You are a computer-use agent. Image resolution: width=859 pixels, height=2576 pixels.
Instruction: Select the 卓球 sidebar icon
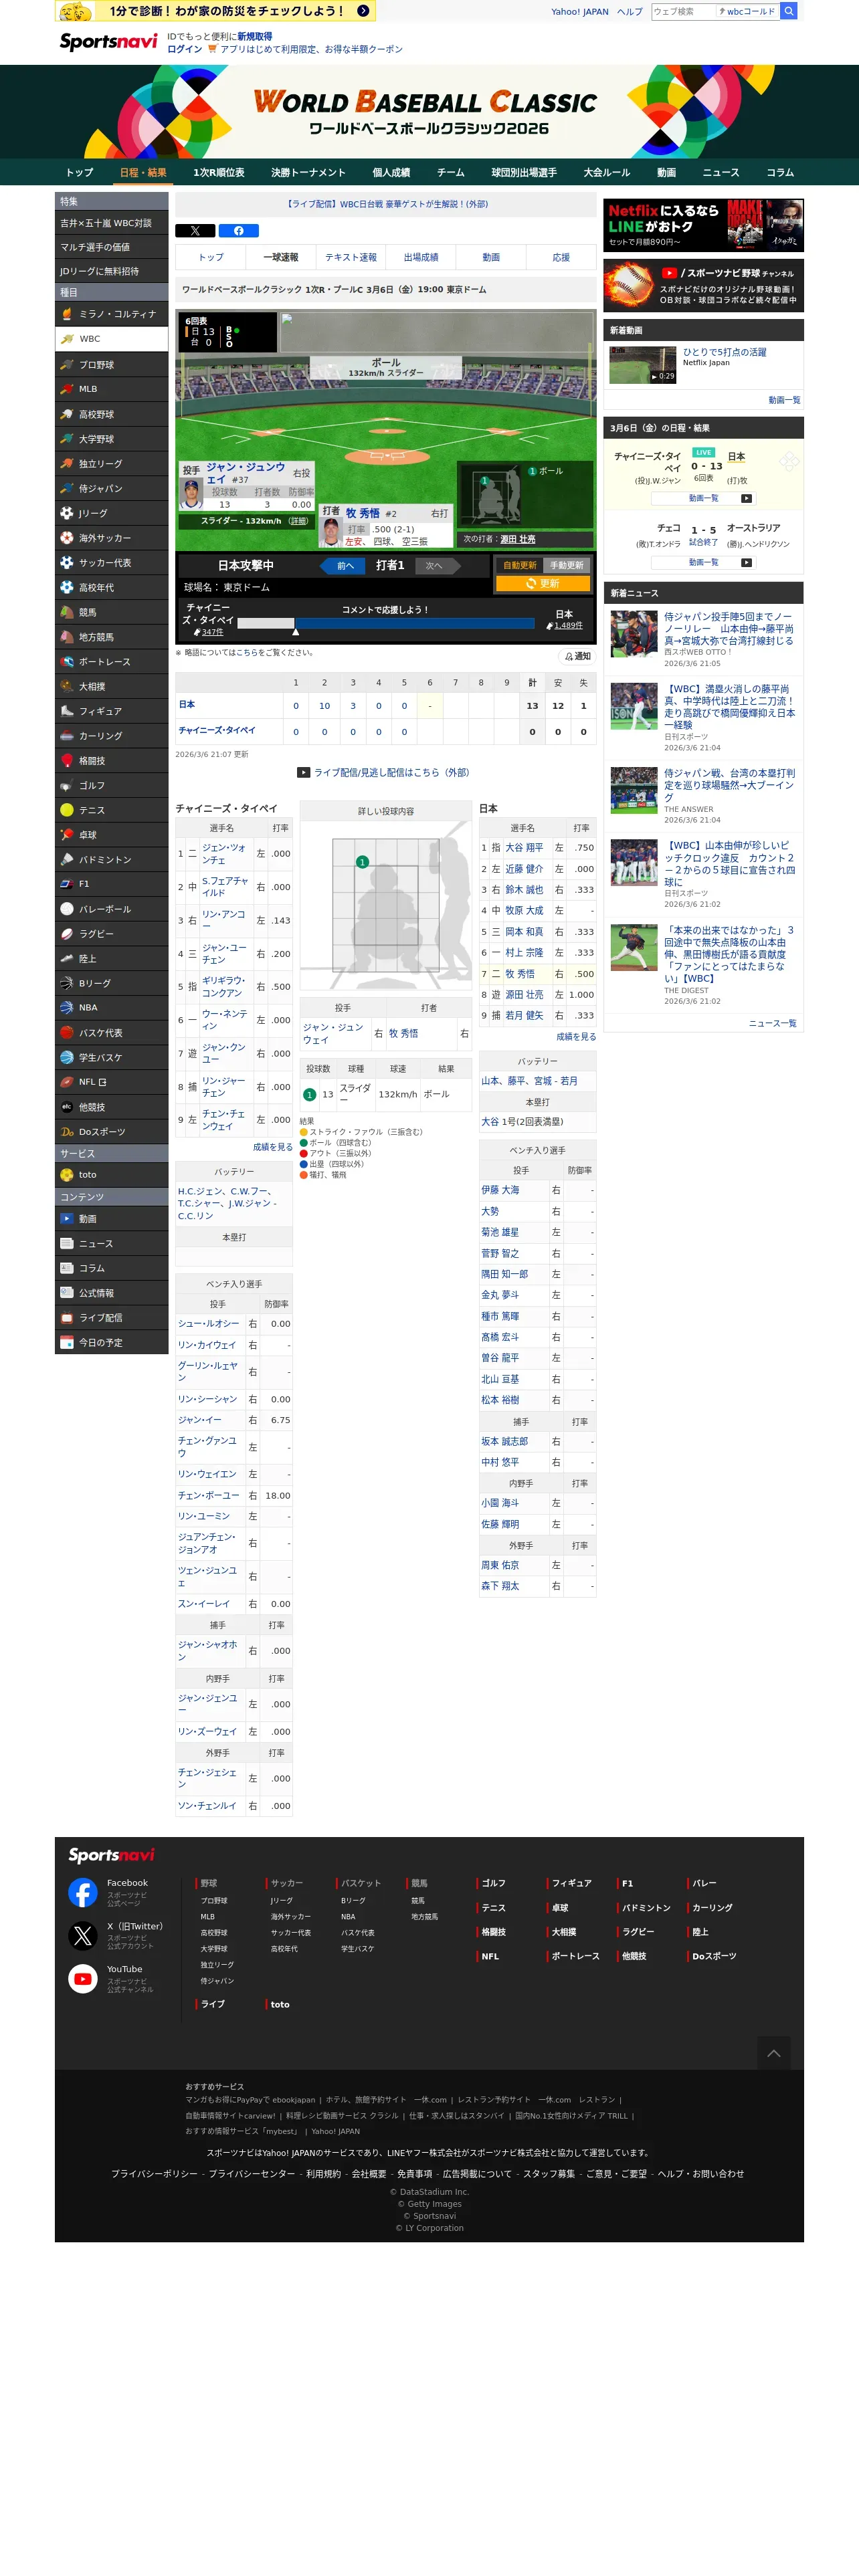[67, 835]
